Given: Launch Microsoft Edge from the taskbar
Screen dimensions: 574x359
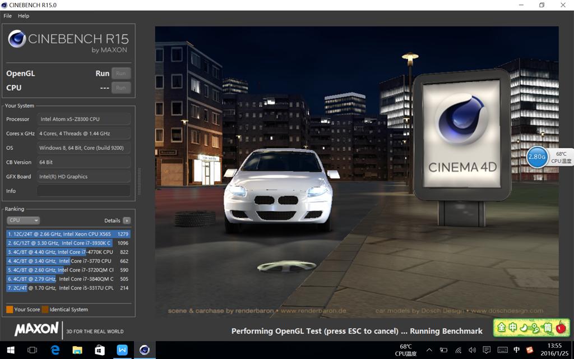Looking at the screenshot, I should point(55,350).
